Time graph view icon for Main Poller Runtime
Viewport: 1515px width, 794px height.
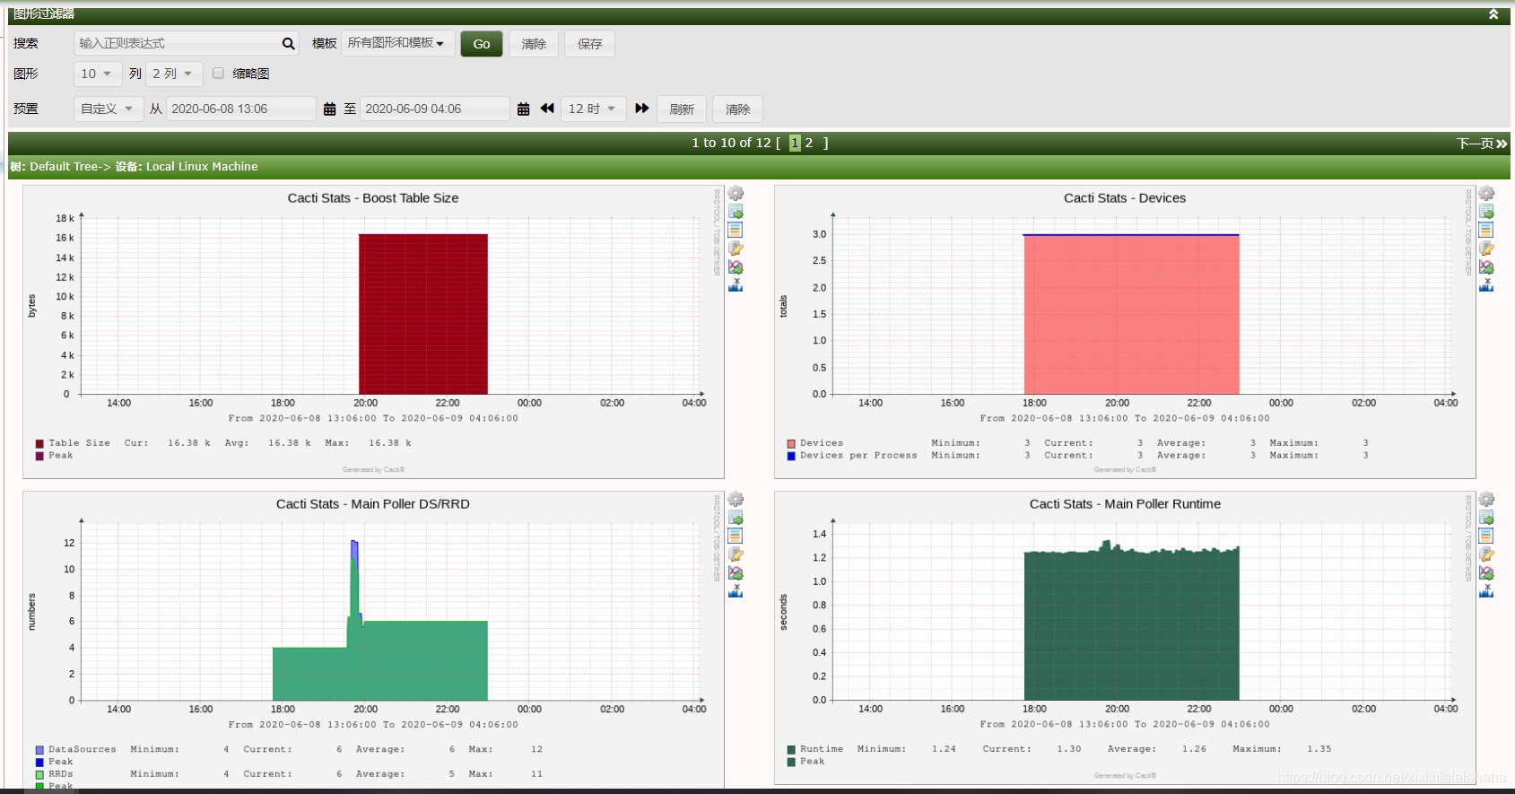pyautogui.click(x=1486, y=537)
